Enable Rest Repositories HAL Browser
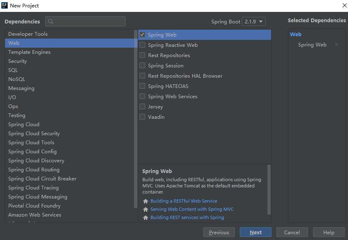This screenshot has width=348, height=240. (142, 76)
